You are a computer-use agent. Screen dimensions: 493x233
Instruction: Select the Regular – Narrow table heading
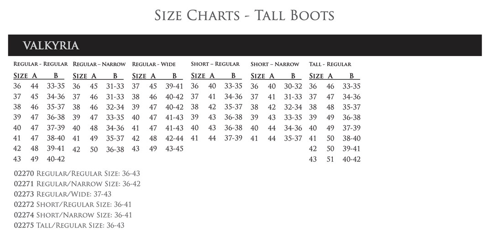pyautogui.click(x=99, y=64)
